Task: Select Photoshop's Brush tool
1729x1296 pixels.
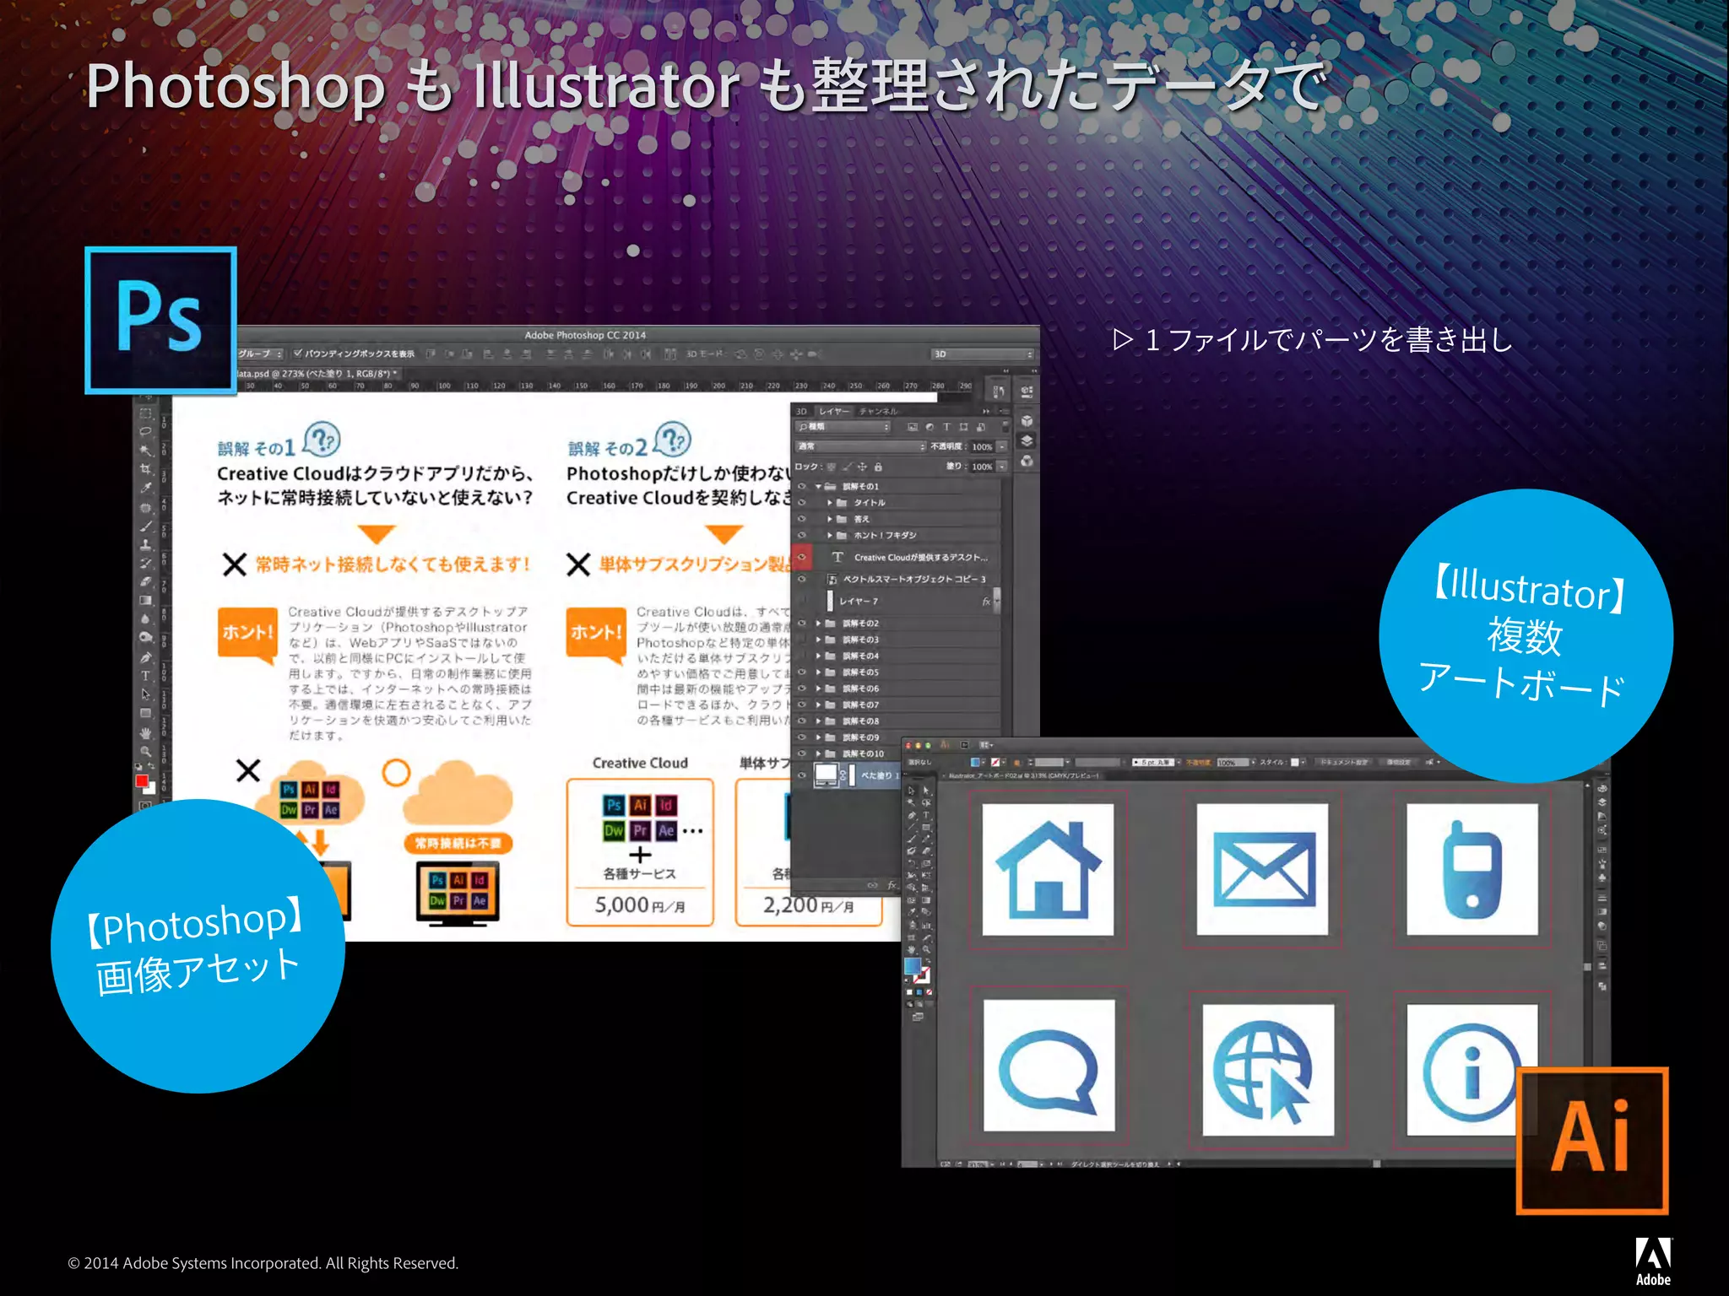Action: (x=145, y=526)
